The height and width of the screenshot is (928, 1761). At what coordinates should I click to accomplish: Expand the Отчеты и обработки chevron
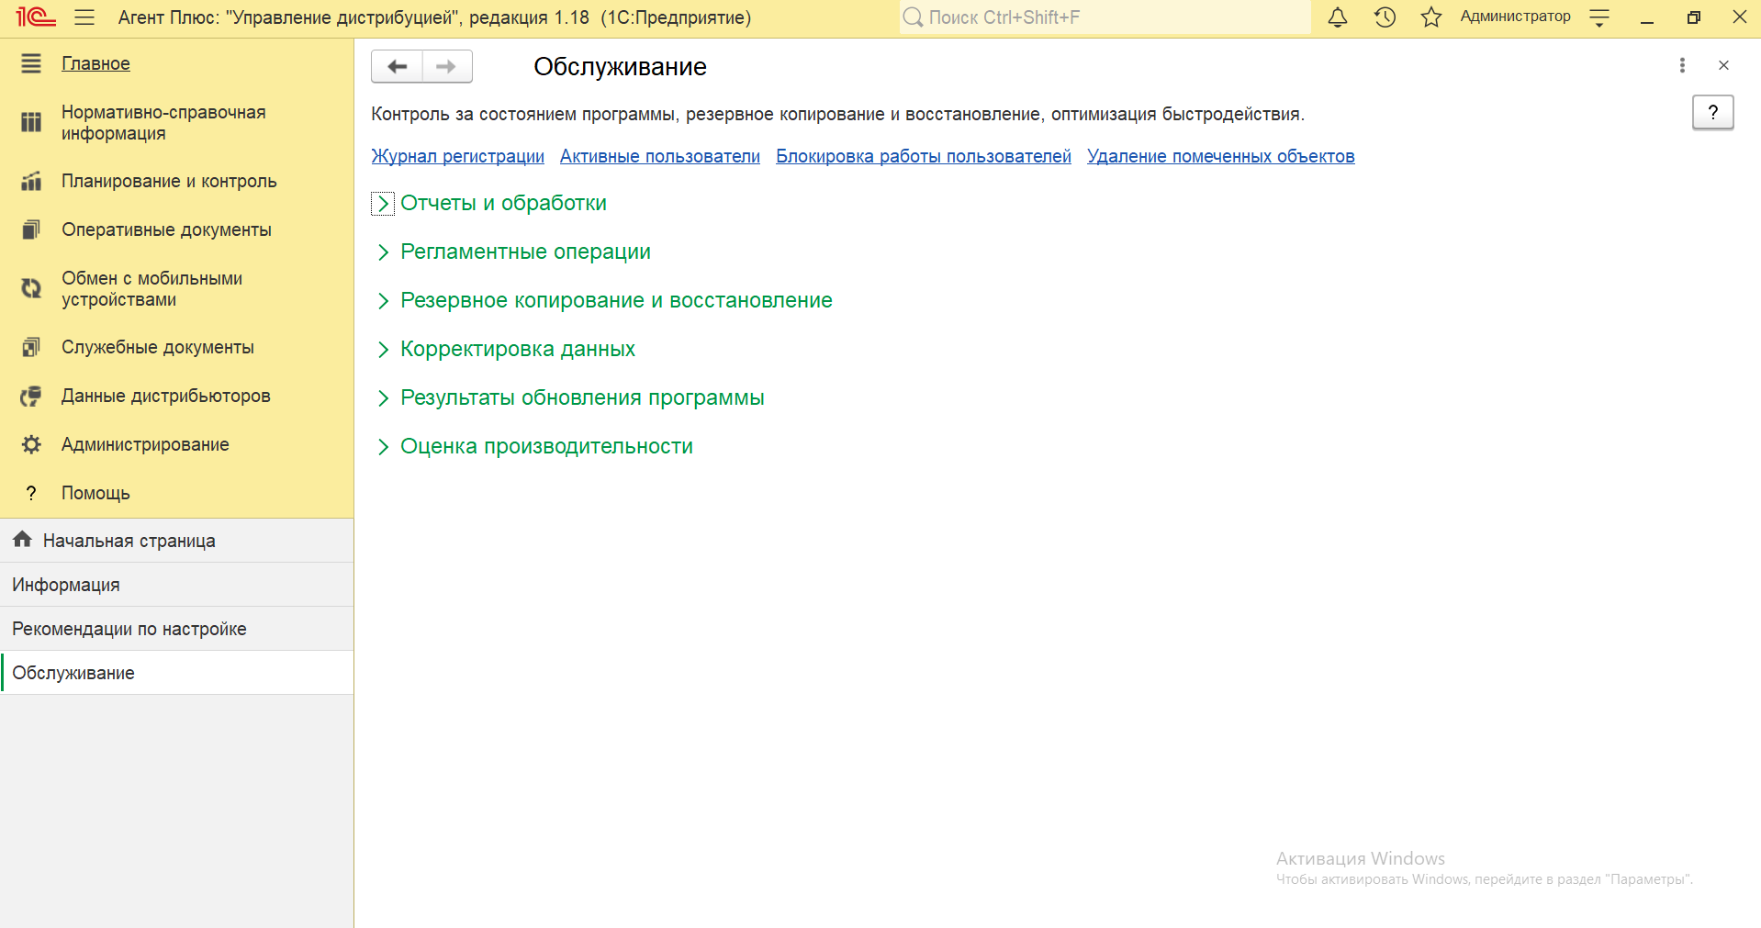[x=383, y=204]
